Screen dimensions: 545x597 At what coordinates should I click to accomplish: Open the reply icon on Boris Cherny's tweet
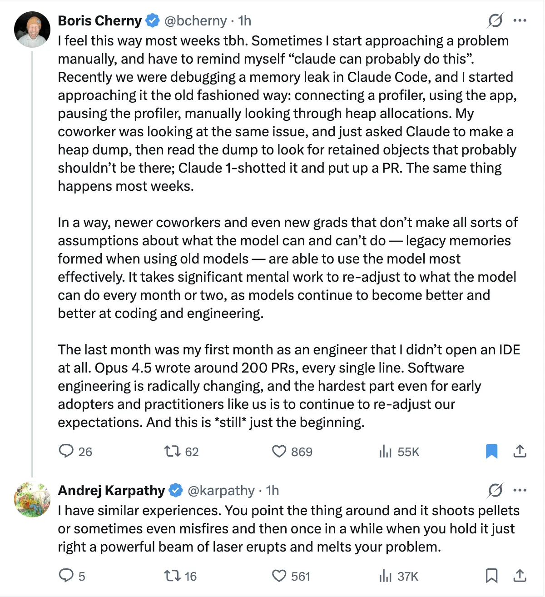pyautogui.click(x=67, y=452)
